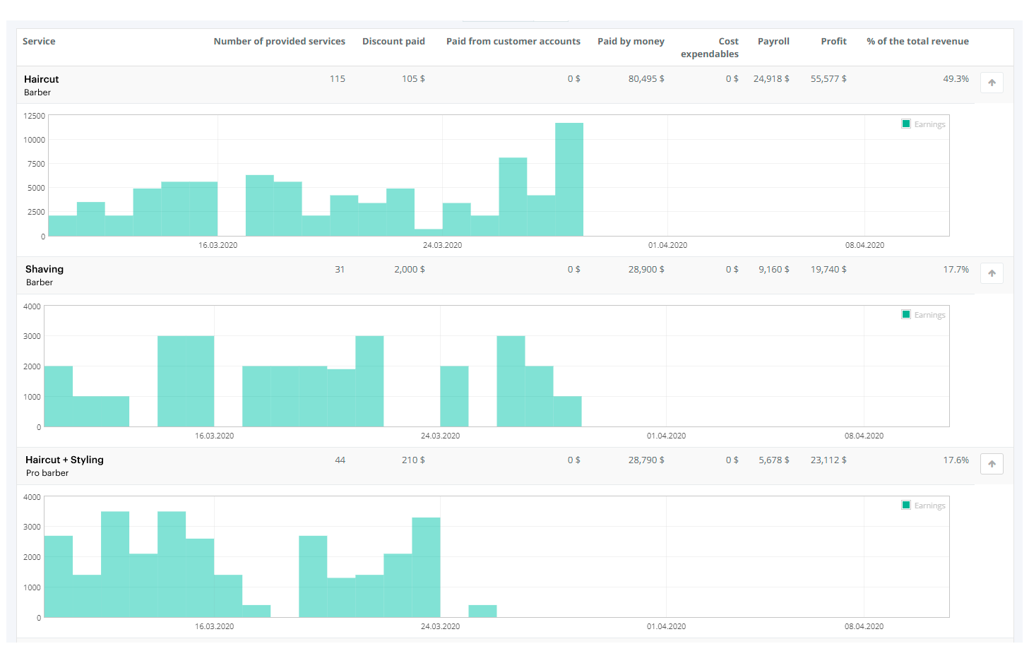Open the Shaving 2,000 $ discount value
Image resolution: width=1029 pixels, height=663 pixels.
pos(410,270)
